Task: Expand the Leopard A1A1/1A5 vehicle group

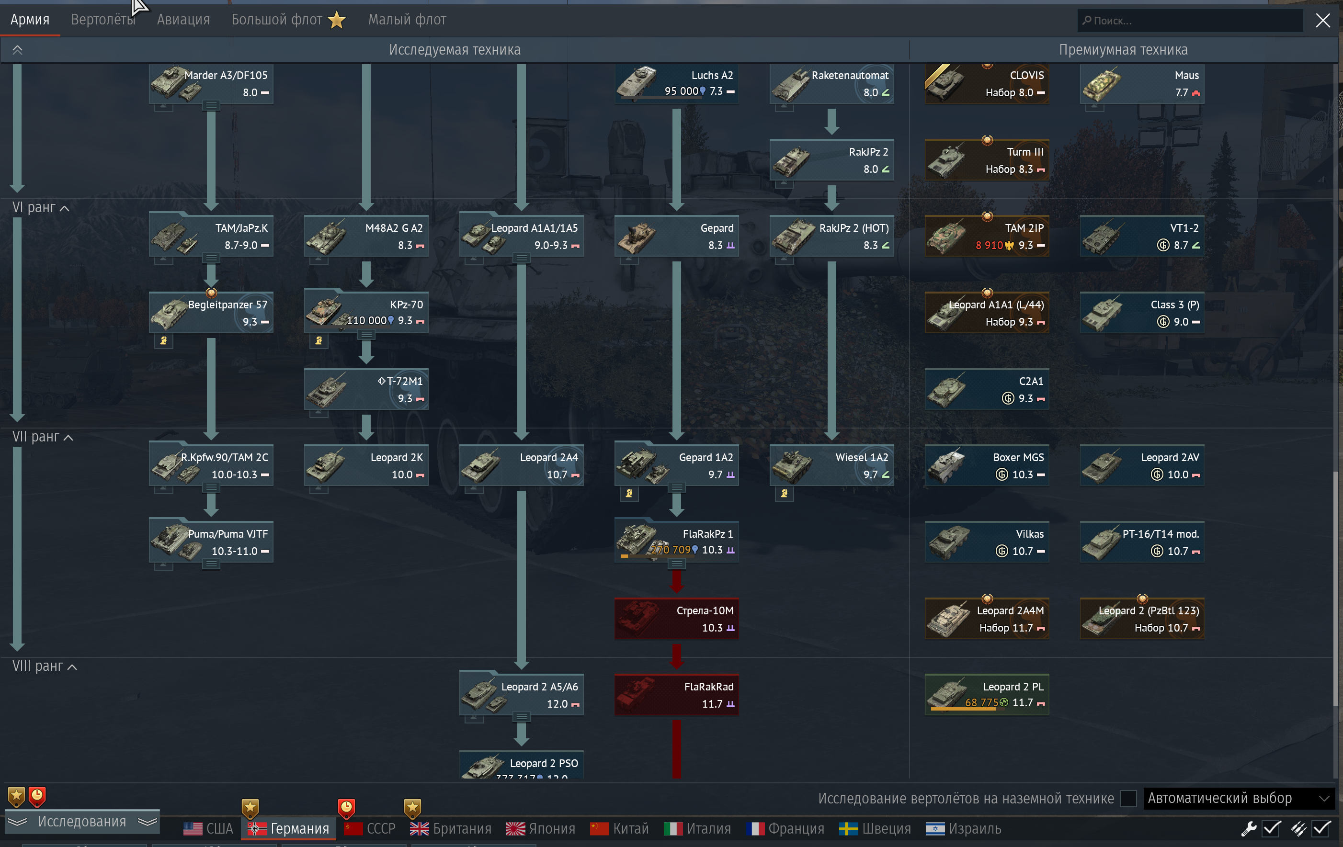Action: 522,258
